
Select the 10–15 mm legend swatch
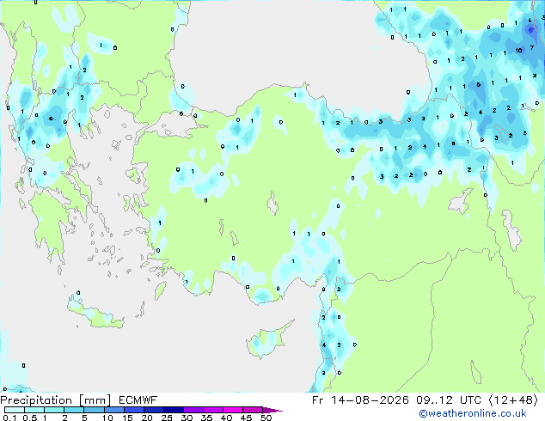point(114,410)
